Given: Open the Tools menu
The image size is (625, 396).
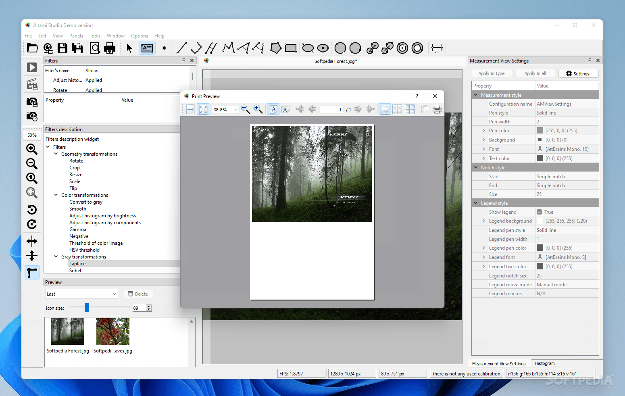Looking at the screenshot, I should click(x=95, y=36).
